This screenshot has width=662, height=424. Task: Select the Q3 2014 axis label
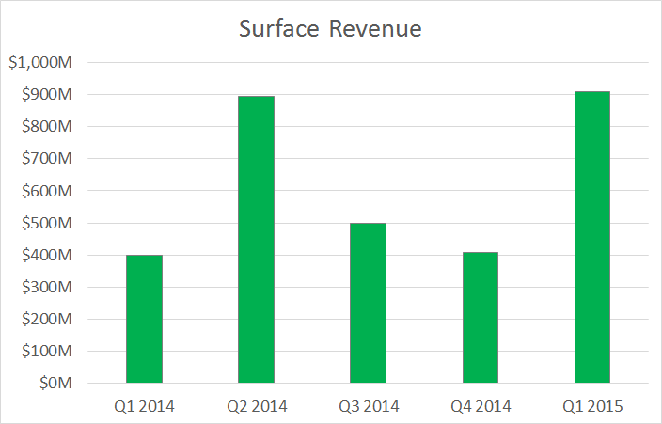coord(368,407)
